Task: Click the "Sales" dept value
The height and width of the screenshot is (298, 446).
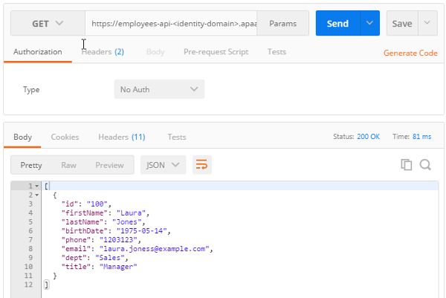Action: pos(110,258)
